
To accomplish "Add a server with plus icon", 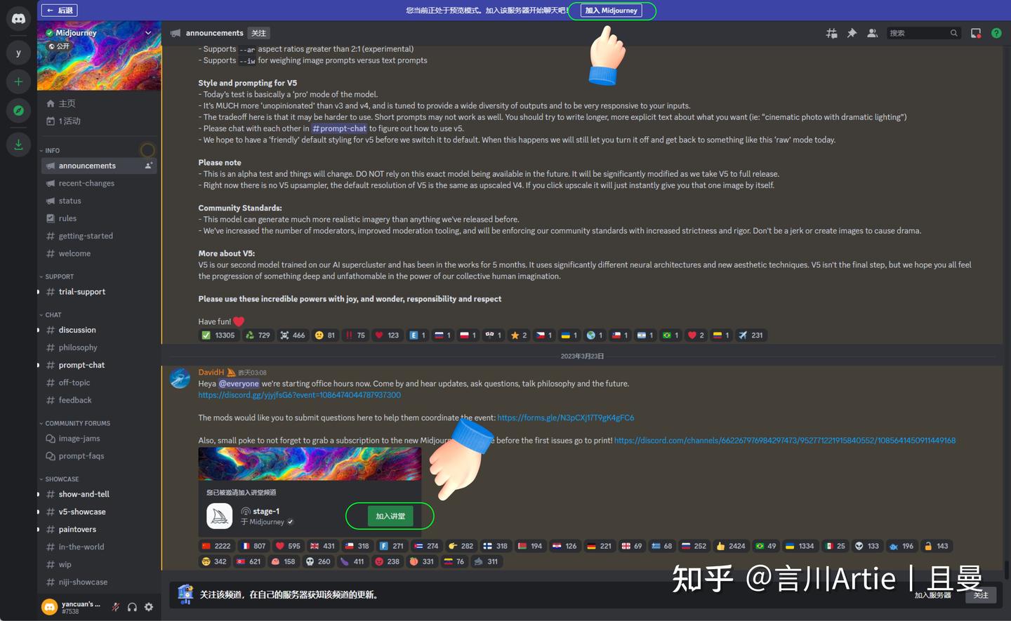I will click(x=18, y=82).
